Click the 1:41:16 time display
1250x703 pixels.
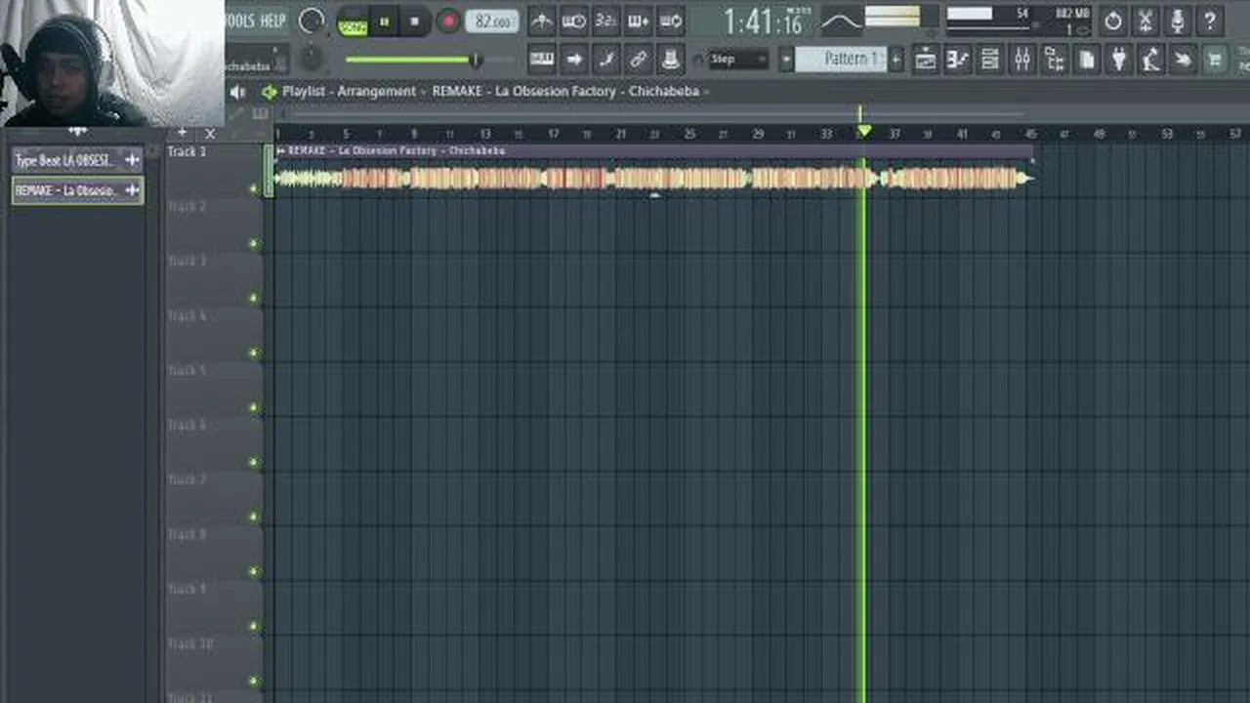click(762, 21)
